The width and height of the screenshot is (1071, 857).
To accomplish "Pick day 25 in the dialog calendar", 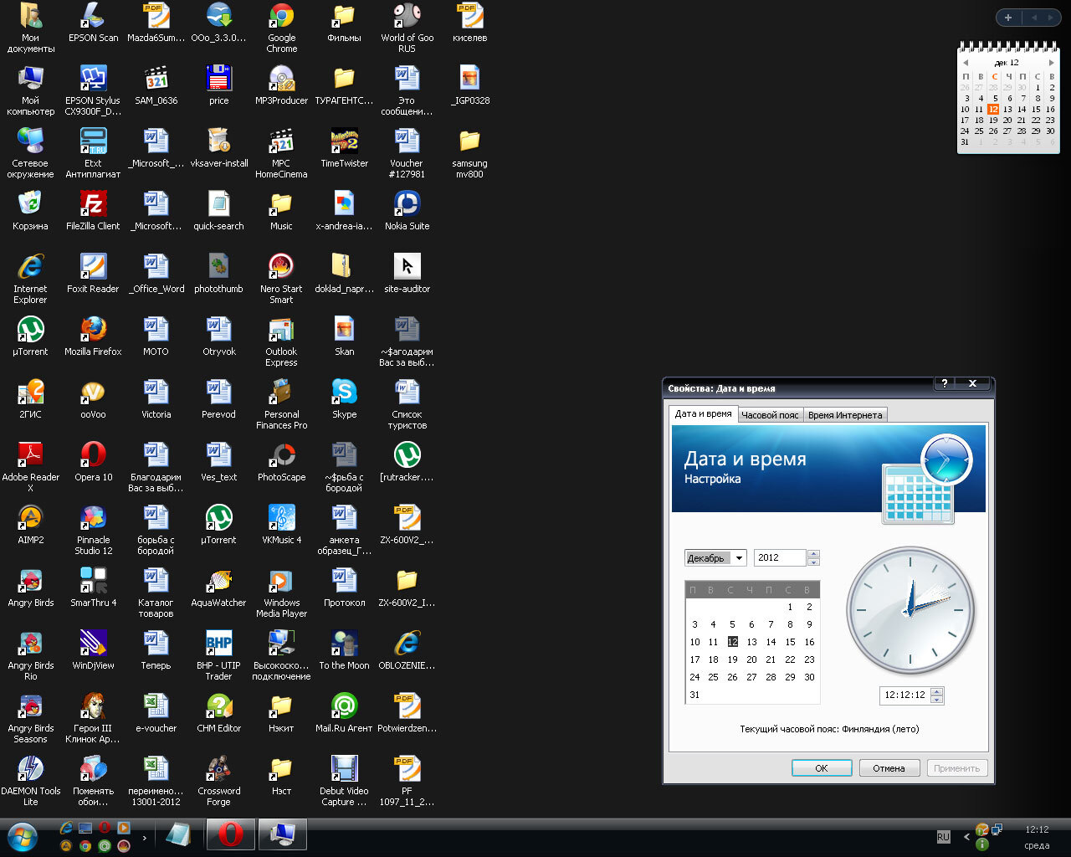I will (x=714, y=677).
